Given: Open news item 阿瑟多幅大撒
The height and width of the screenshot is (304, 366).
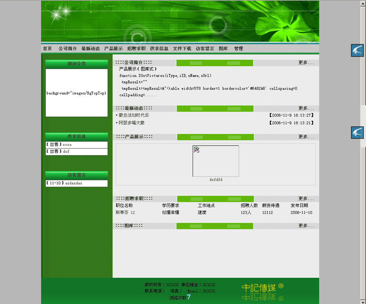Looking at the screenshot, I should (132, 123).
